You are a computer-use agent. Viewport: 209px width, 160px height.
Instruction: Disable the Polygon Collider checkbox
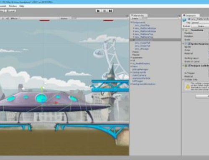(189, 66)
